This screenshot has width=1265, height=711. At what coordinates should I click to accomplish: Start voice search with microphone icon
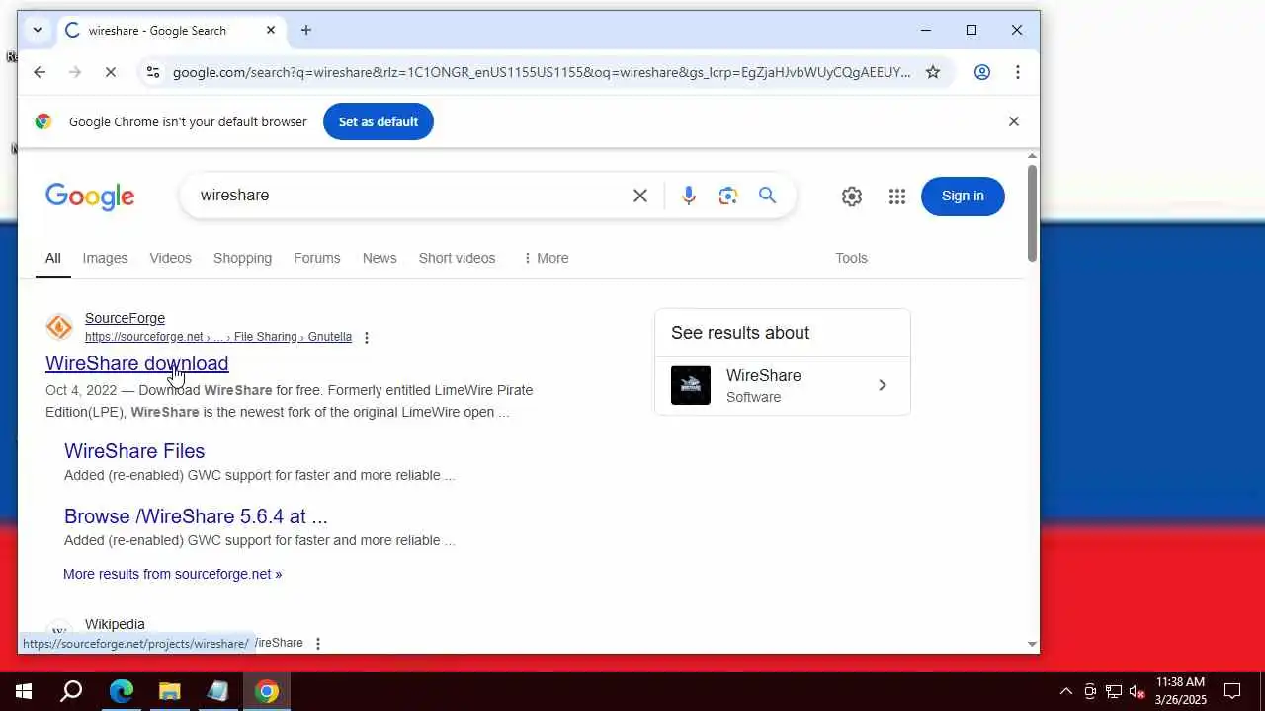pos(689,196)
